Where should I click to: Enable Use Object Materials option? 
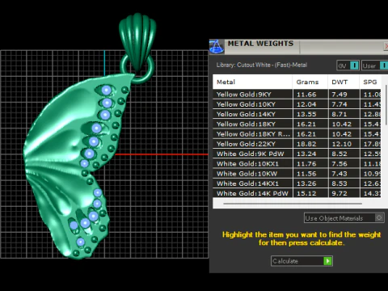click(379, 217)
